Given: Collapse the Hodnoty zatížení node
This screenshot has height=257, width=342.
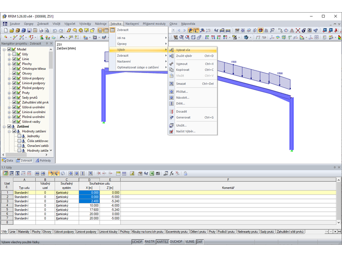Looking at the screenshot, I should pos(9,131).
